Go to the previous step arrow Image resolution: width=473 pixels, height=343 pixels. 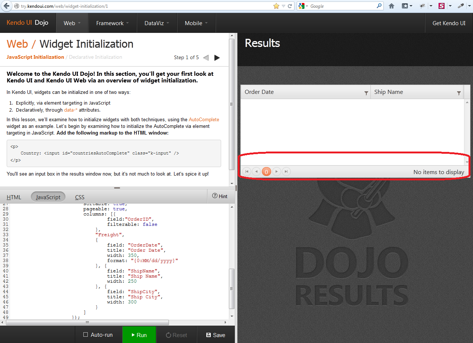206,58
